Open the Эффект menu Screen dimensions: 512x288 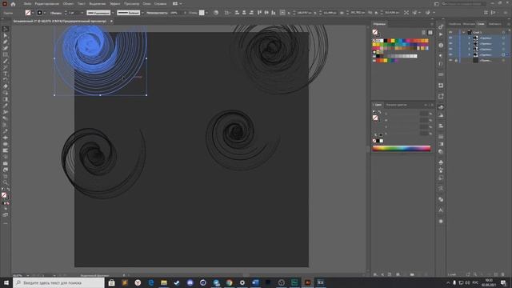click(115, 4)
